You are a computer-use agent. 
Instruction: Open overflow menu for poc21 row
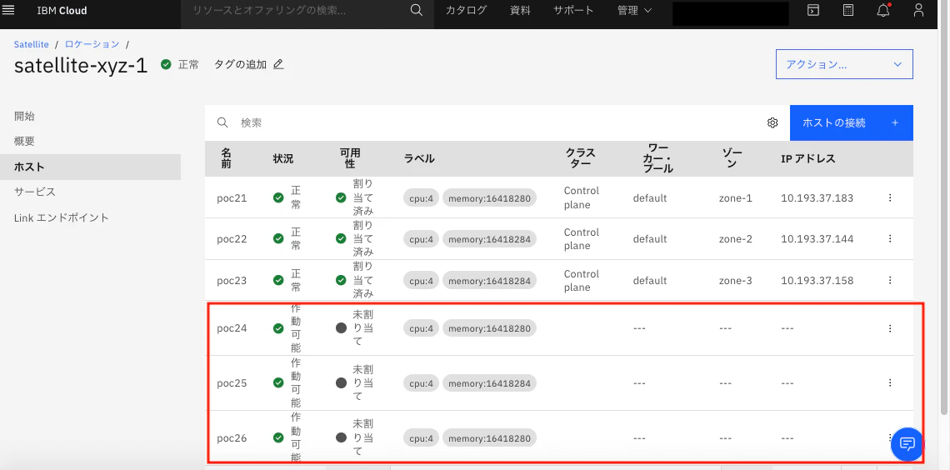click(890, 197)
